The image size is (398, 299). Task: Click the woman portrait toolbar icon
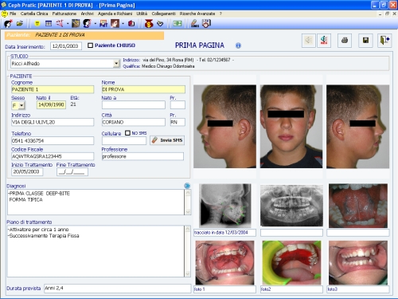click(x=115, y=24)
